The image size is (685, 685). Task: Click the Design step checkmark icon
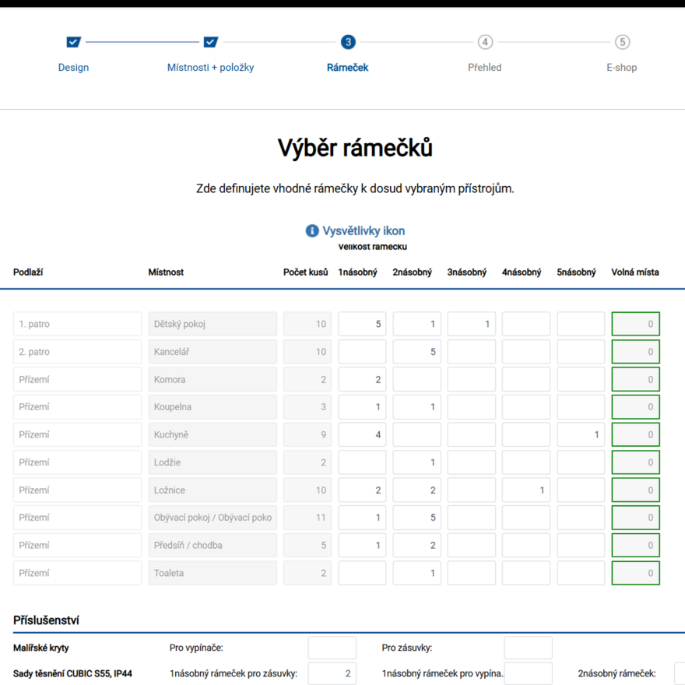tap(73, 42)
